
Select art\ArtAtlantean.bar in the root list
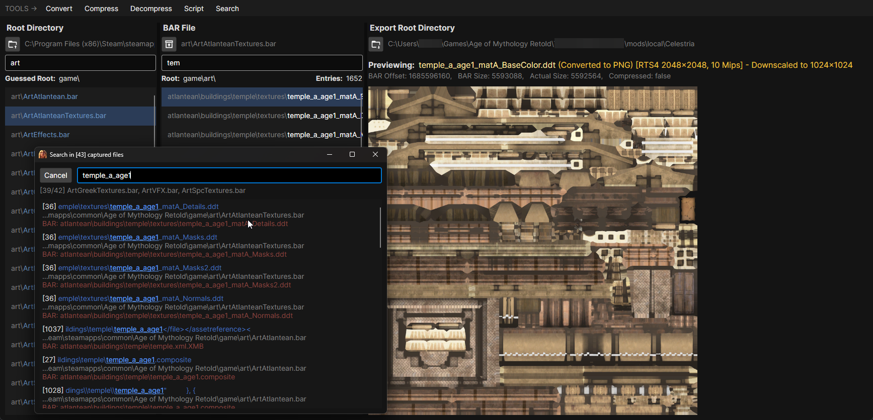click(80, 96)
